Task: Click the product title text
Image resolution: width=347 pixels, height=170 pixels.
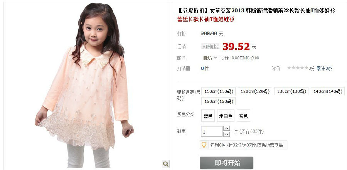Action: (x=256, y=10)
